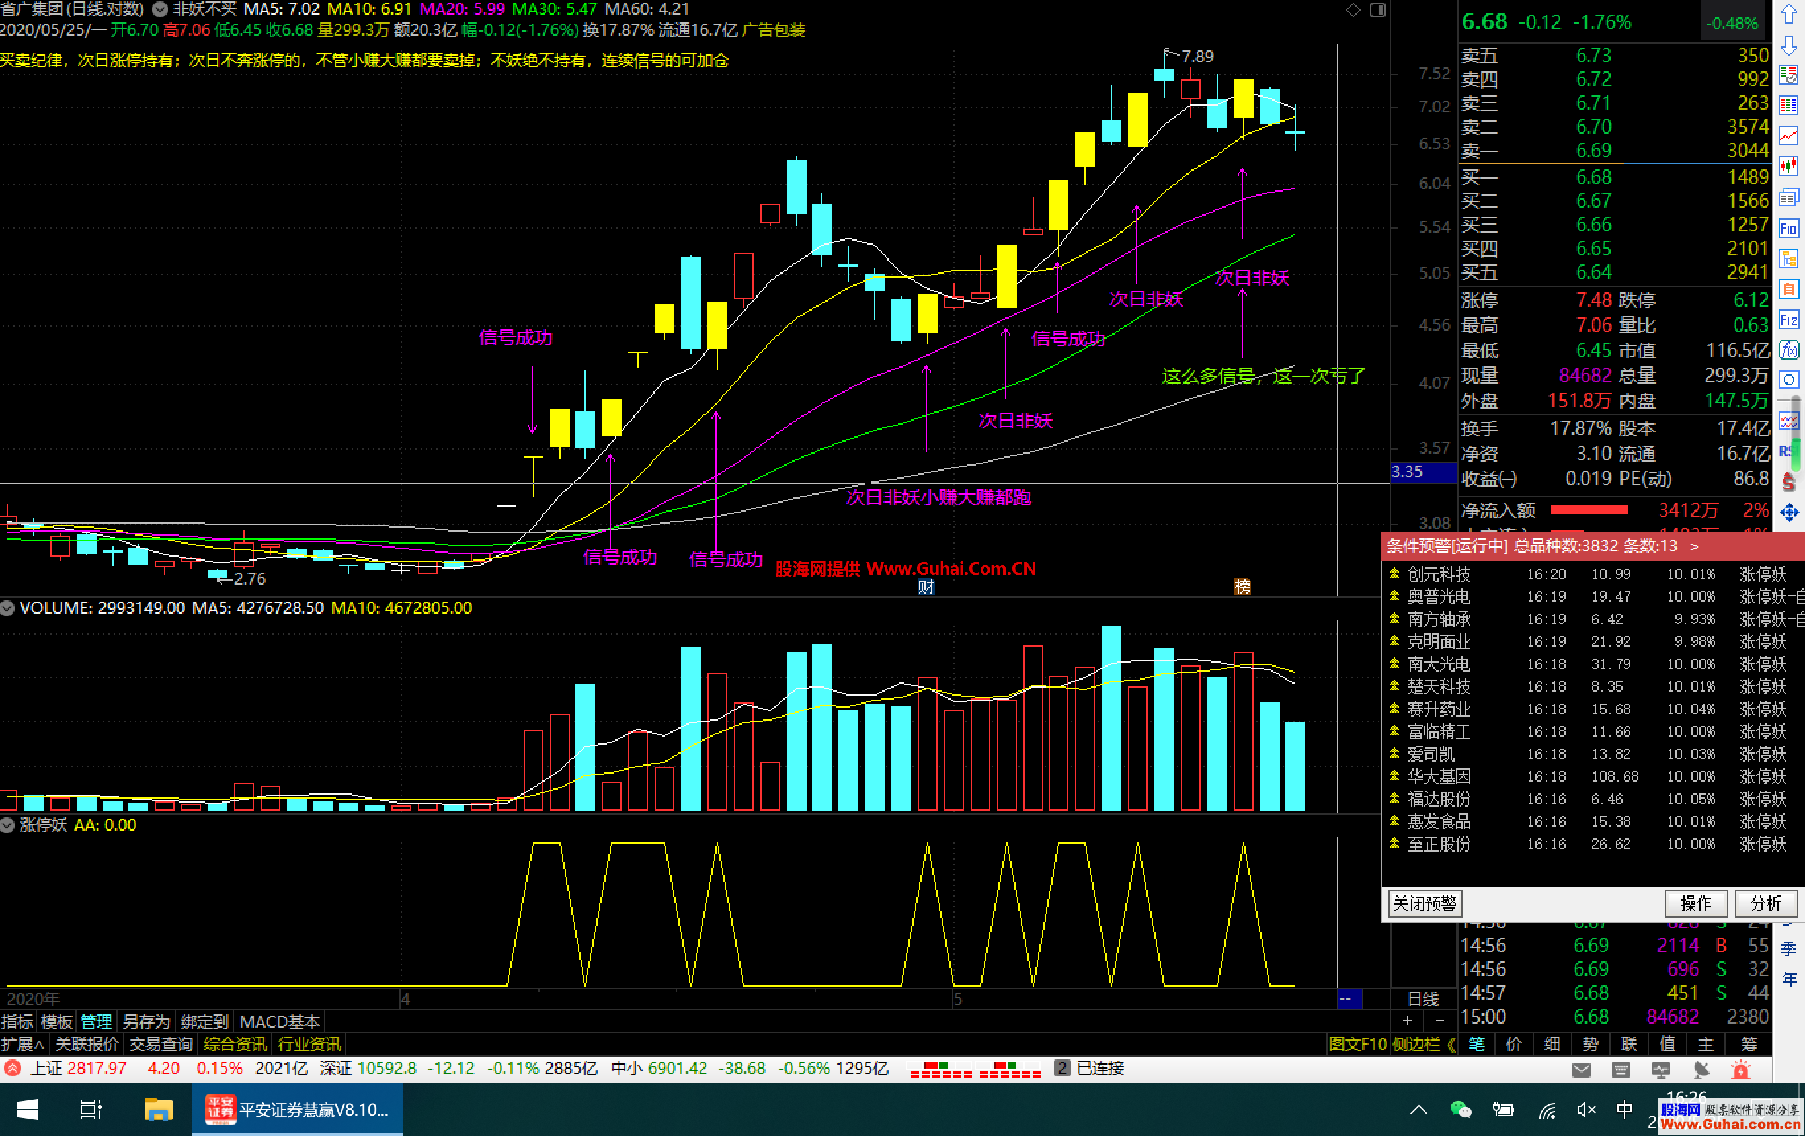
Task: Click the 绑定到 option
Action: click(205, 1021)
